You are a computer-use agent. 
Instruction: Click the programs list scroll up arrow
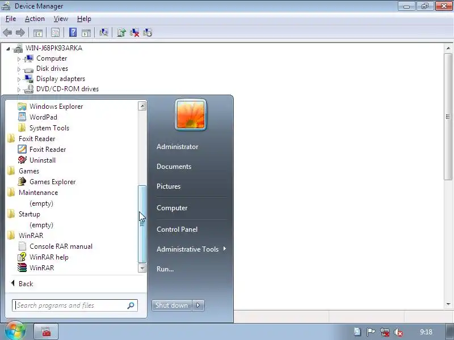pyautogui.click(x=142, y=106)
